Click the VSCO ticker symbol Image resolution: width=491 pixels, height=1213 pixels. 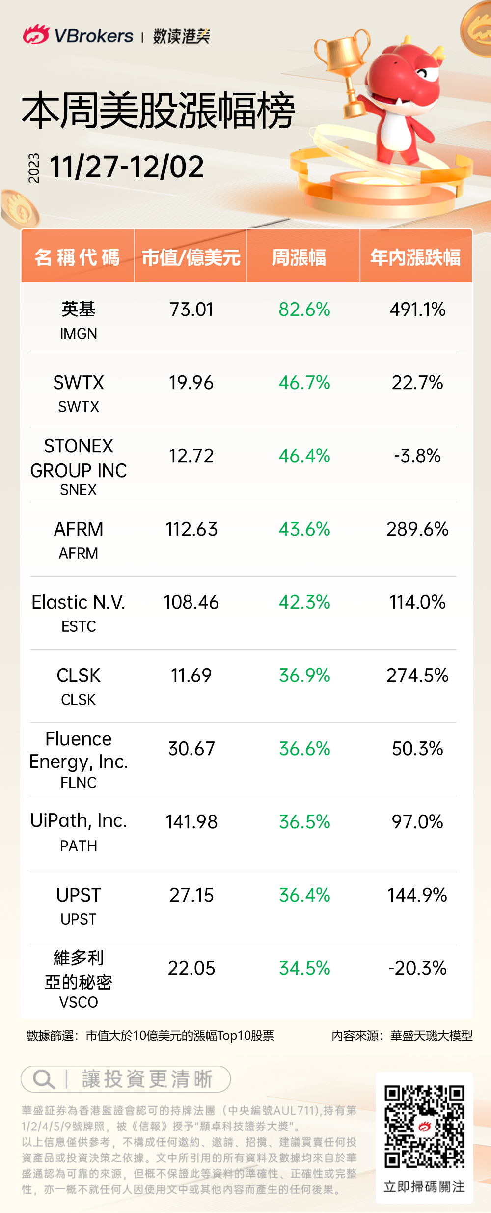(x=79, y=1002)
